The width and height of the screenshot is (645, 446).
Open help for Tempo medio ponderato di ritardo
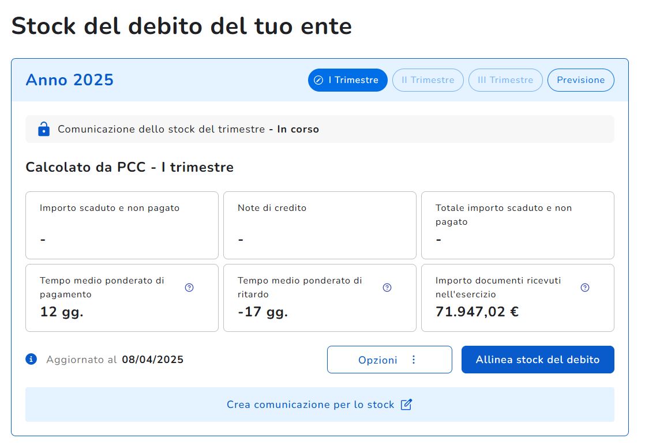387,288
